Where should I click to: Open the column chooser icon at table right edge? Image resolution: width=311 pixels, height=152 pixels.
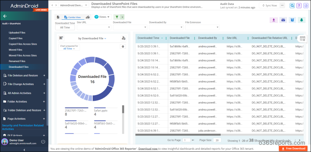(x=302, y=38)
